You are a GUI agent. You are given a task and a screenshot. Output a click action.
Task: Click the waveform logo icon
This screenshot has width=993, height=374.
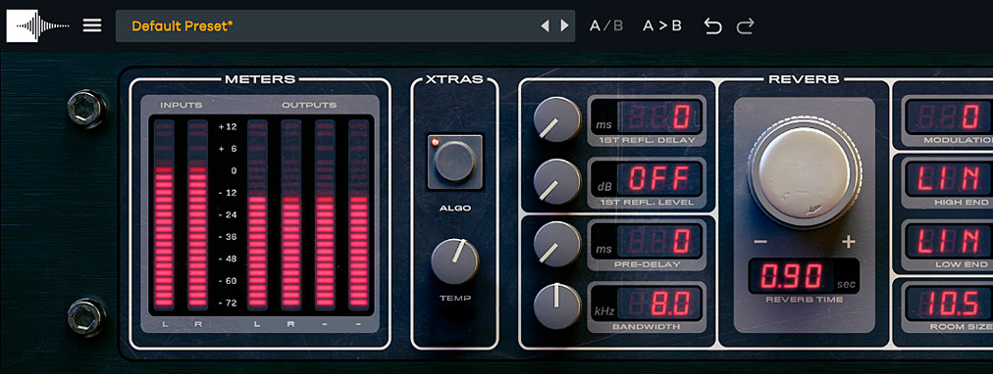click(38, 25)
